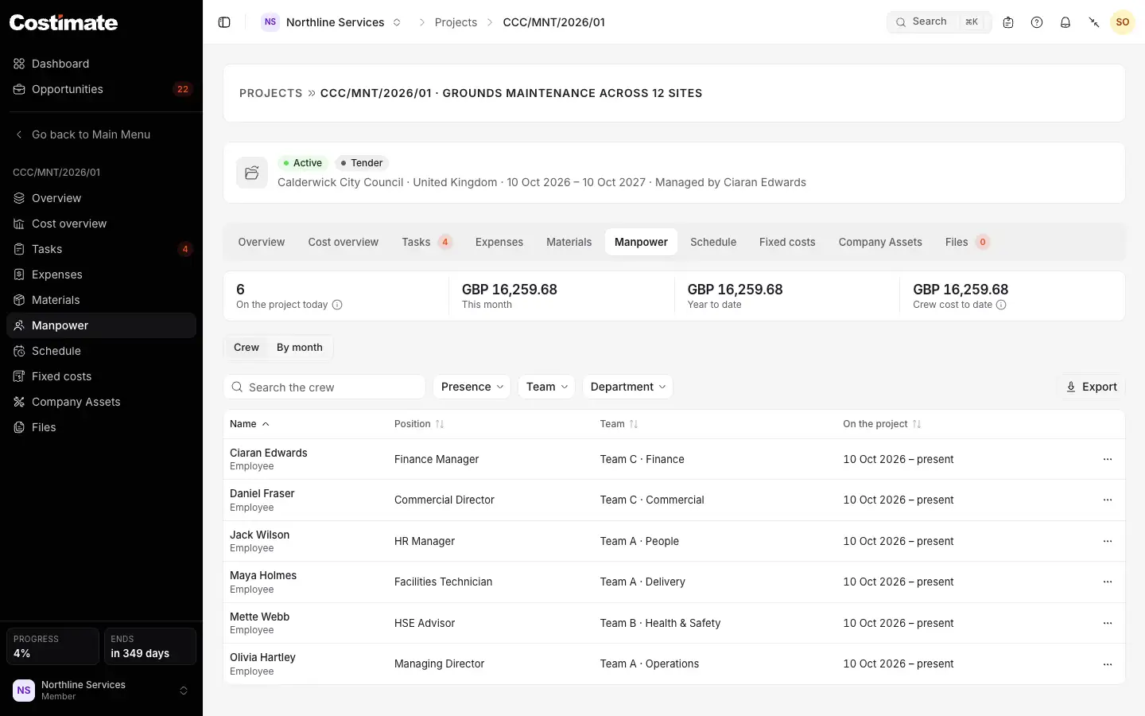This screenshot has height=716, width=1145.
Task: Sort the table by Position column
Action: pos(419,424)
